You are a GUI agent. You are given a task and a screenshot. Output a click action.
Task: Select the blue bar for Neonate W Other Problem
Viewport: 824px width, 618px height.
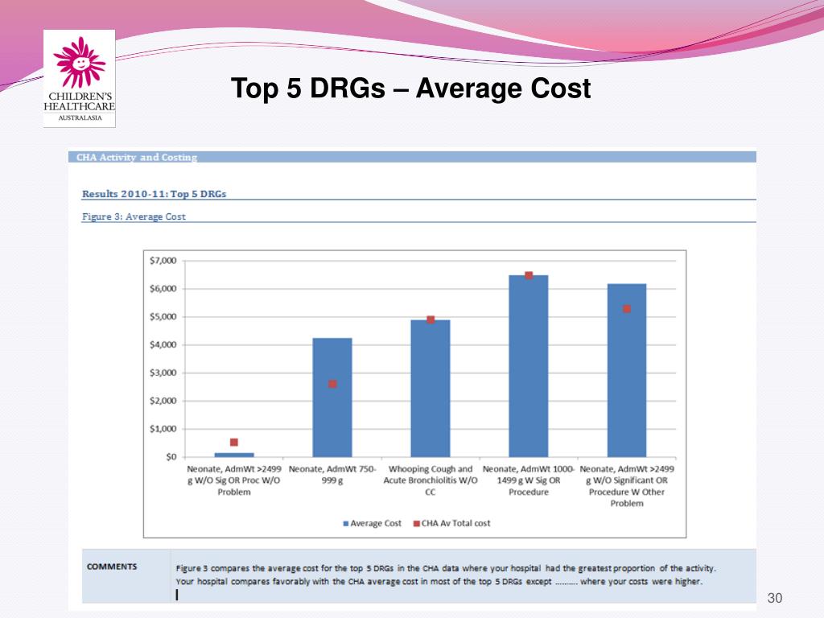pos(627,370)
